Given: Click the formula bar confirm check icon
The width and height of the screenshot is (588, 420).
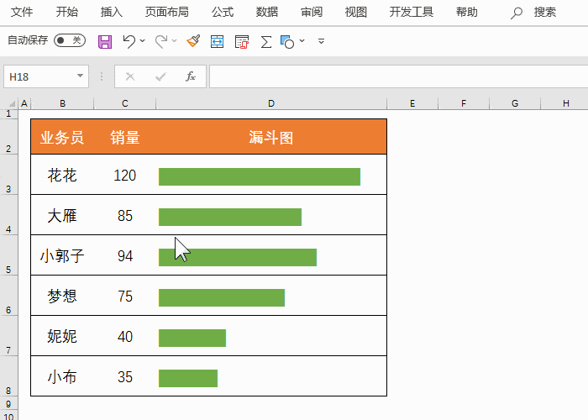Looking at the screenshot, I should pos(160,76).
